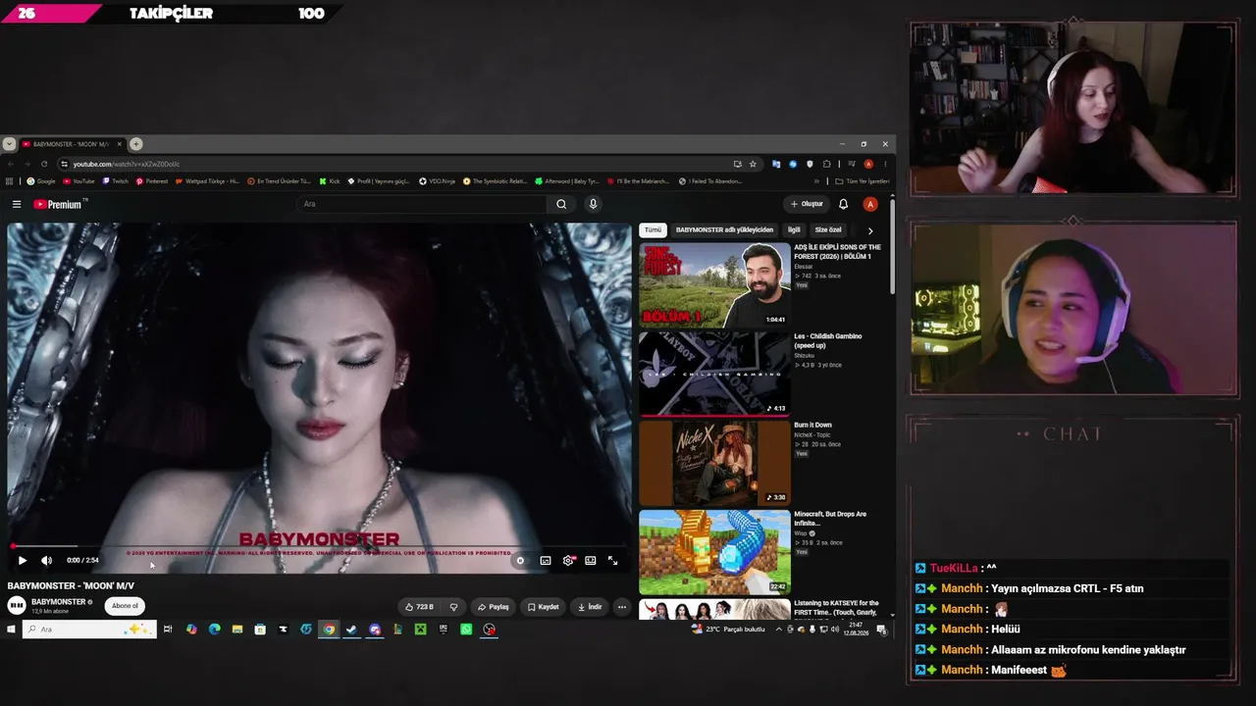Like the video (723 B)
1256x706 pixels.
420,607
